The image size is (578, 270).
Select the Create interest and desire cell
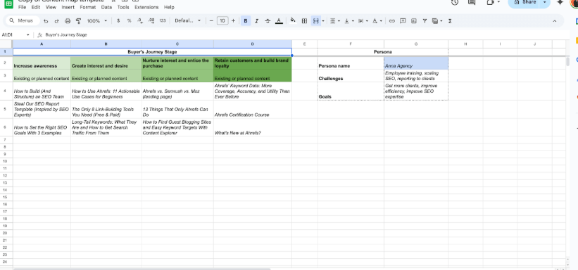coord(106,63)
